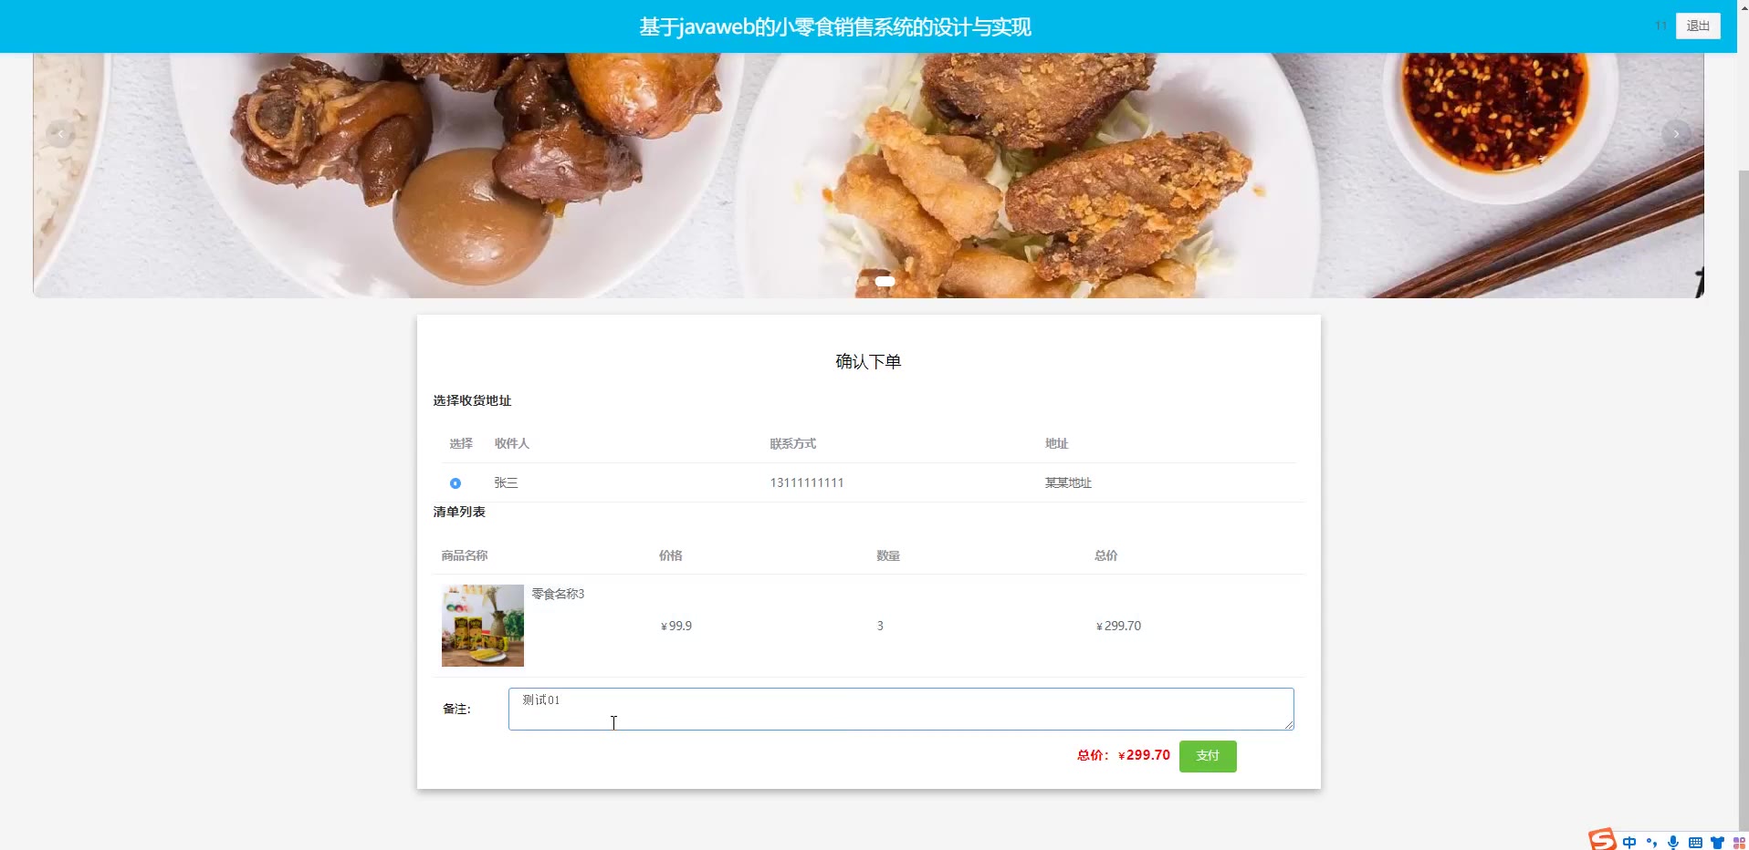
Task: Click the 价格 column header
Action: tap(671, 555)
